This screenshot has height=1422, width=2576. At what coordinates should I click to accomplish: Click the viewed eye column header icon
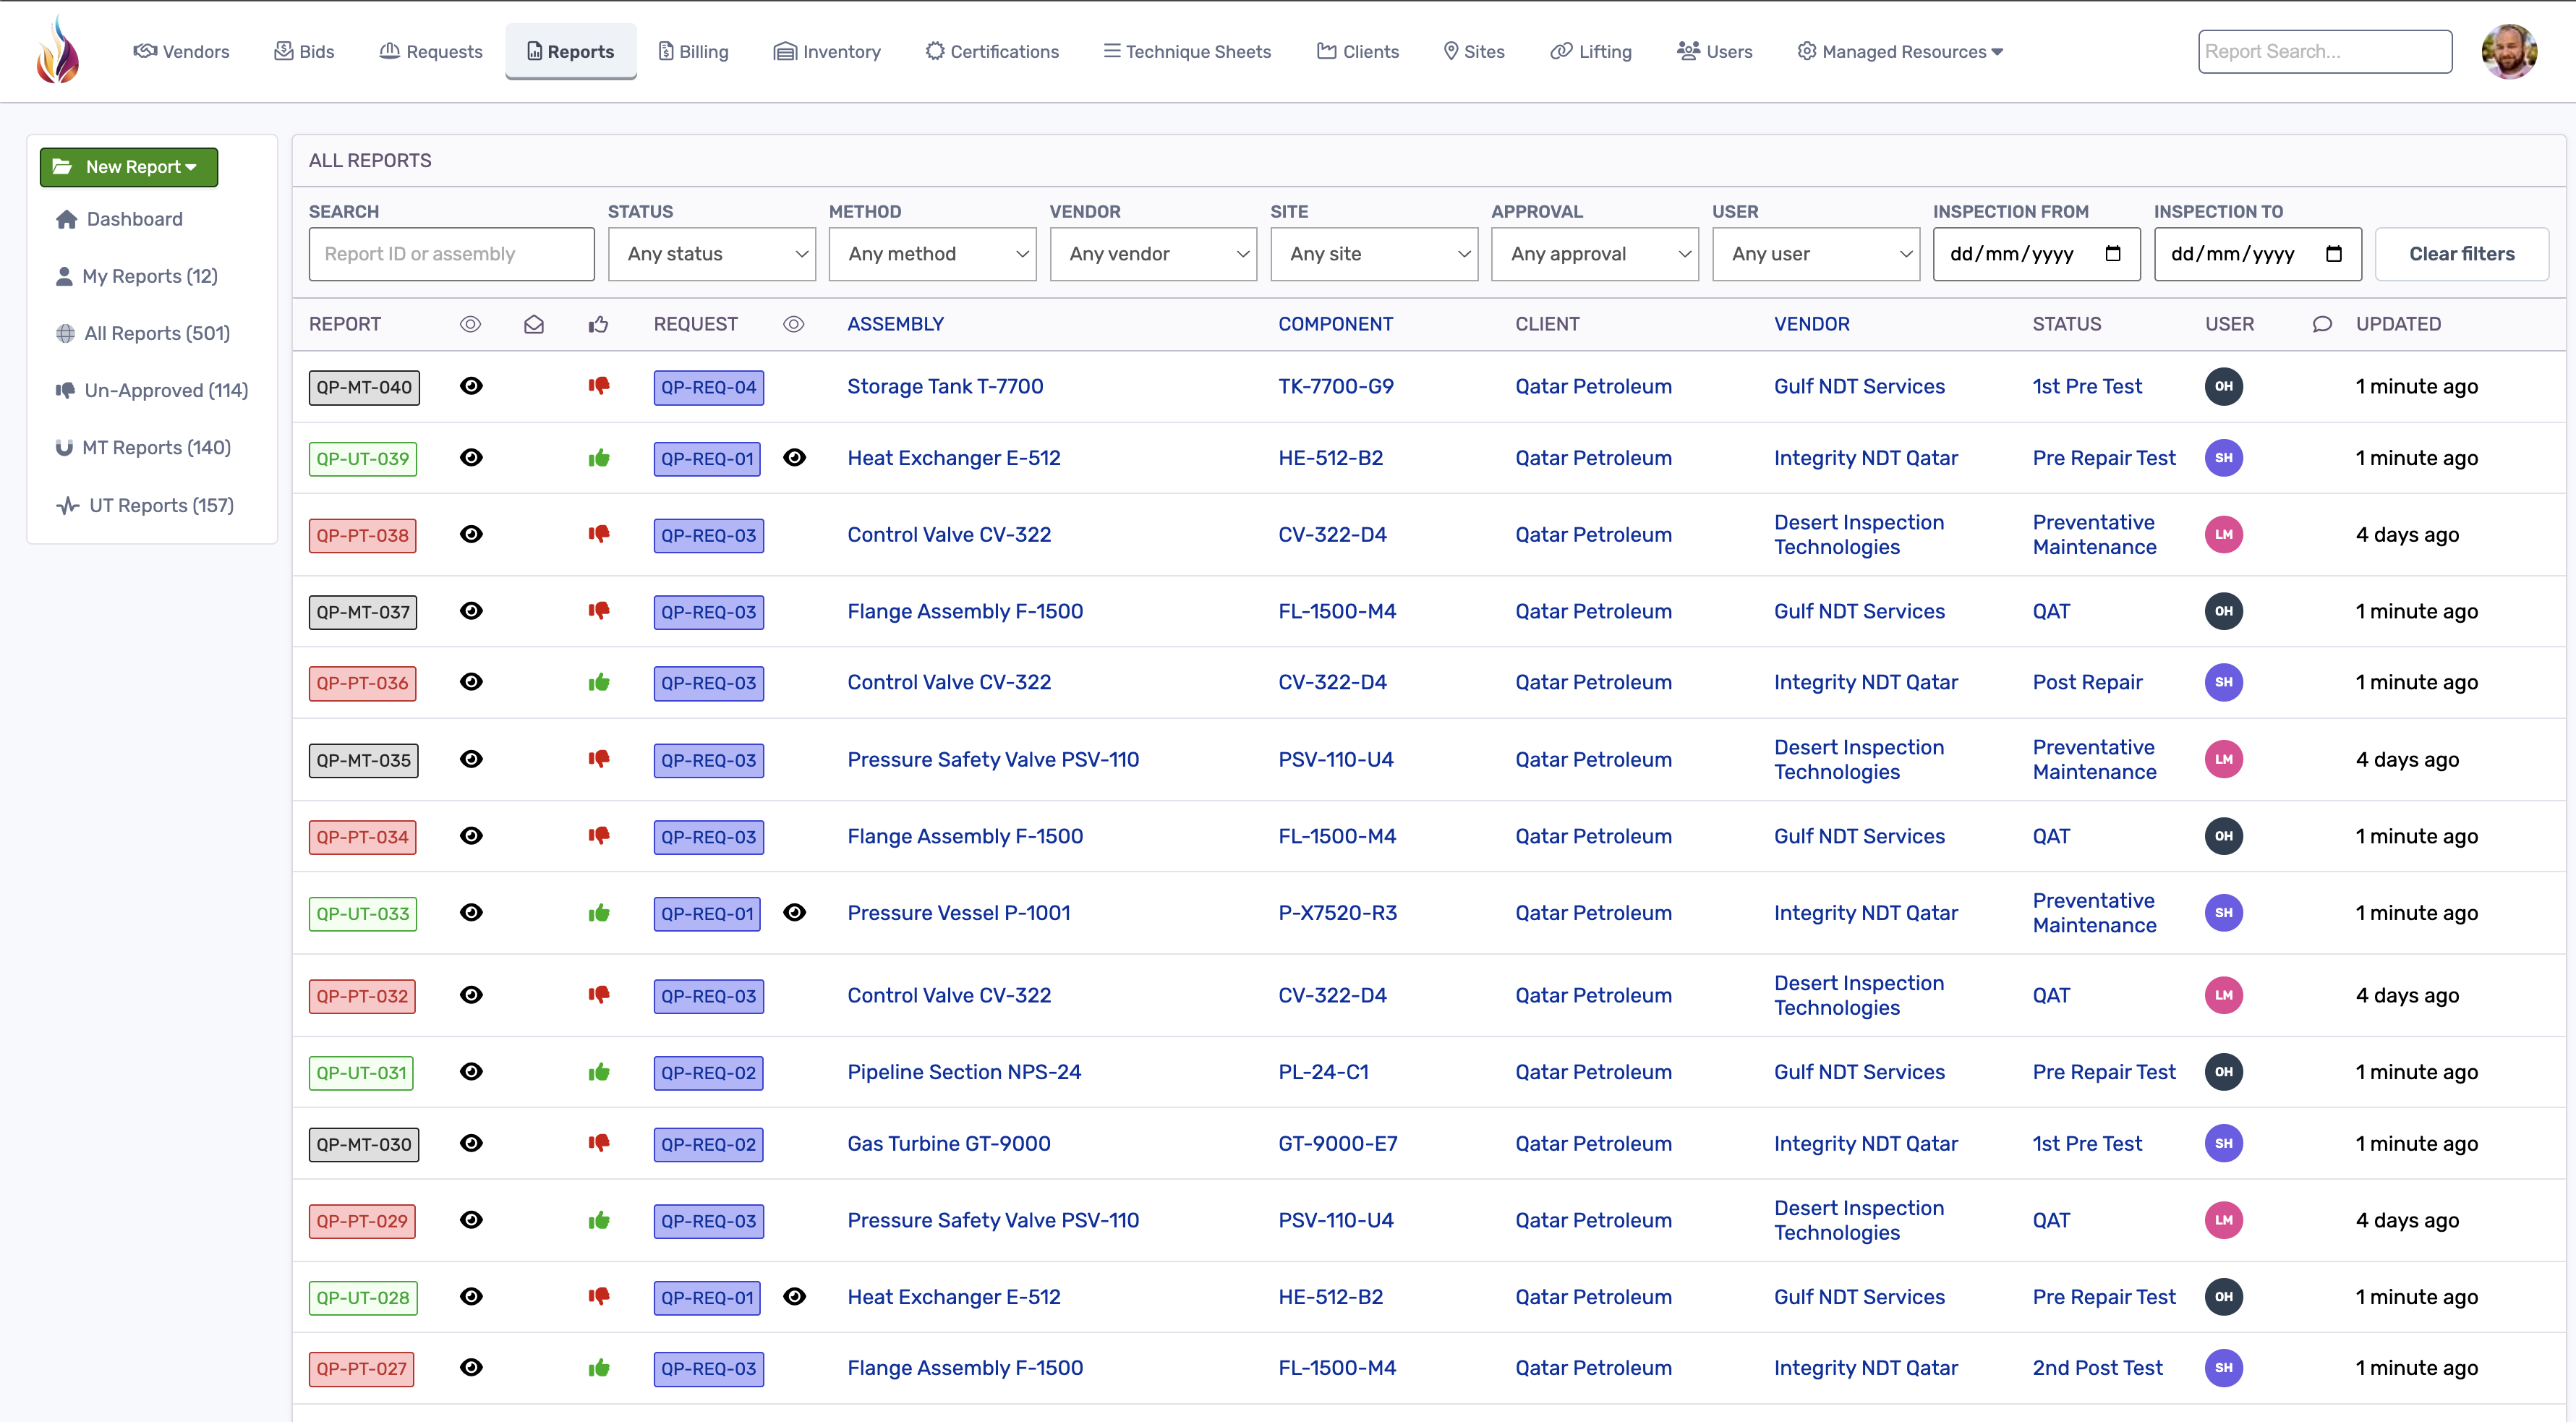click(470, 324)
